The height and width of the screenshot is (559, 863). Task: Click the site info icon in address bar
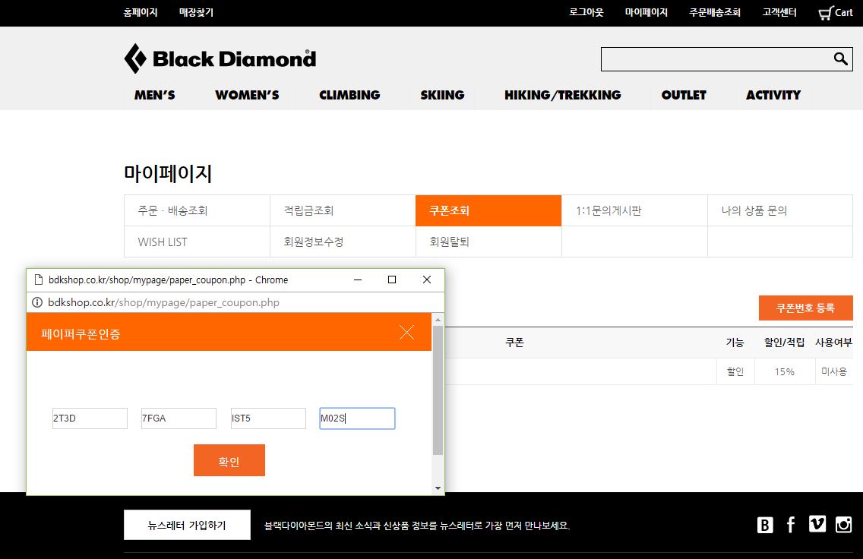pyautogui.click(x=36, y=302)
